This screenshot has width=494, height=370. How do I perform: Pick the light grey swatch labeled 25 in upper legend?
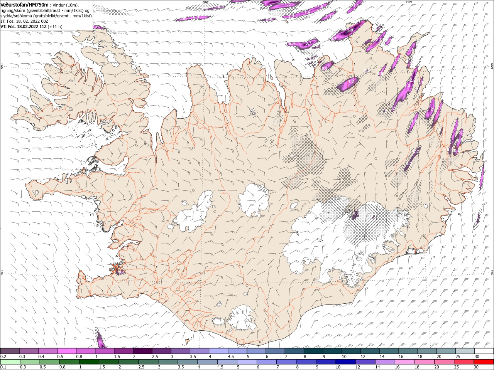[465, 351]
